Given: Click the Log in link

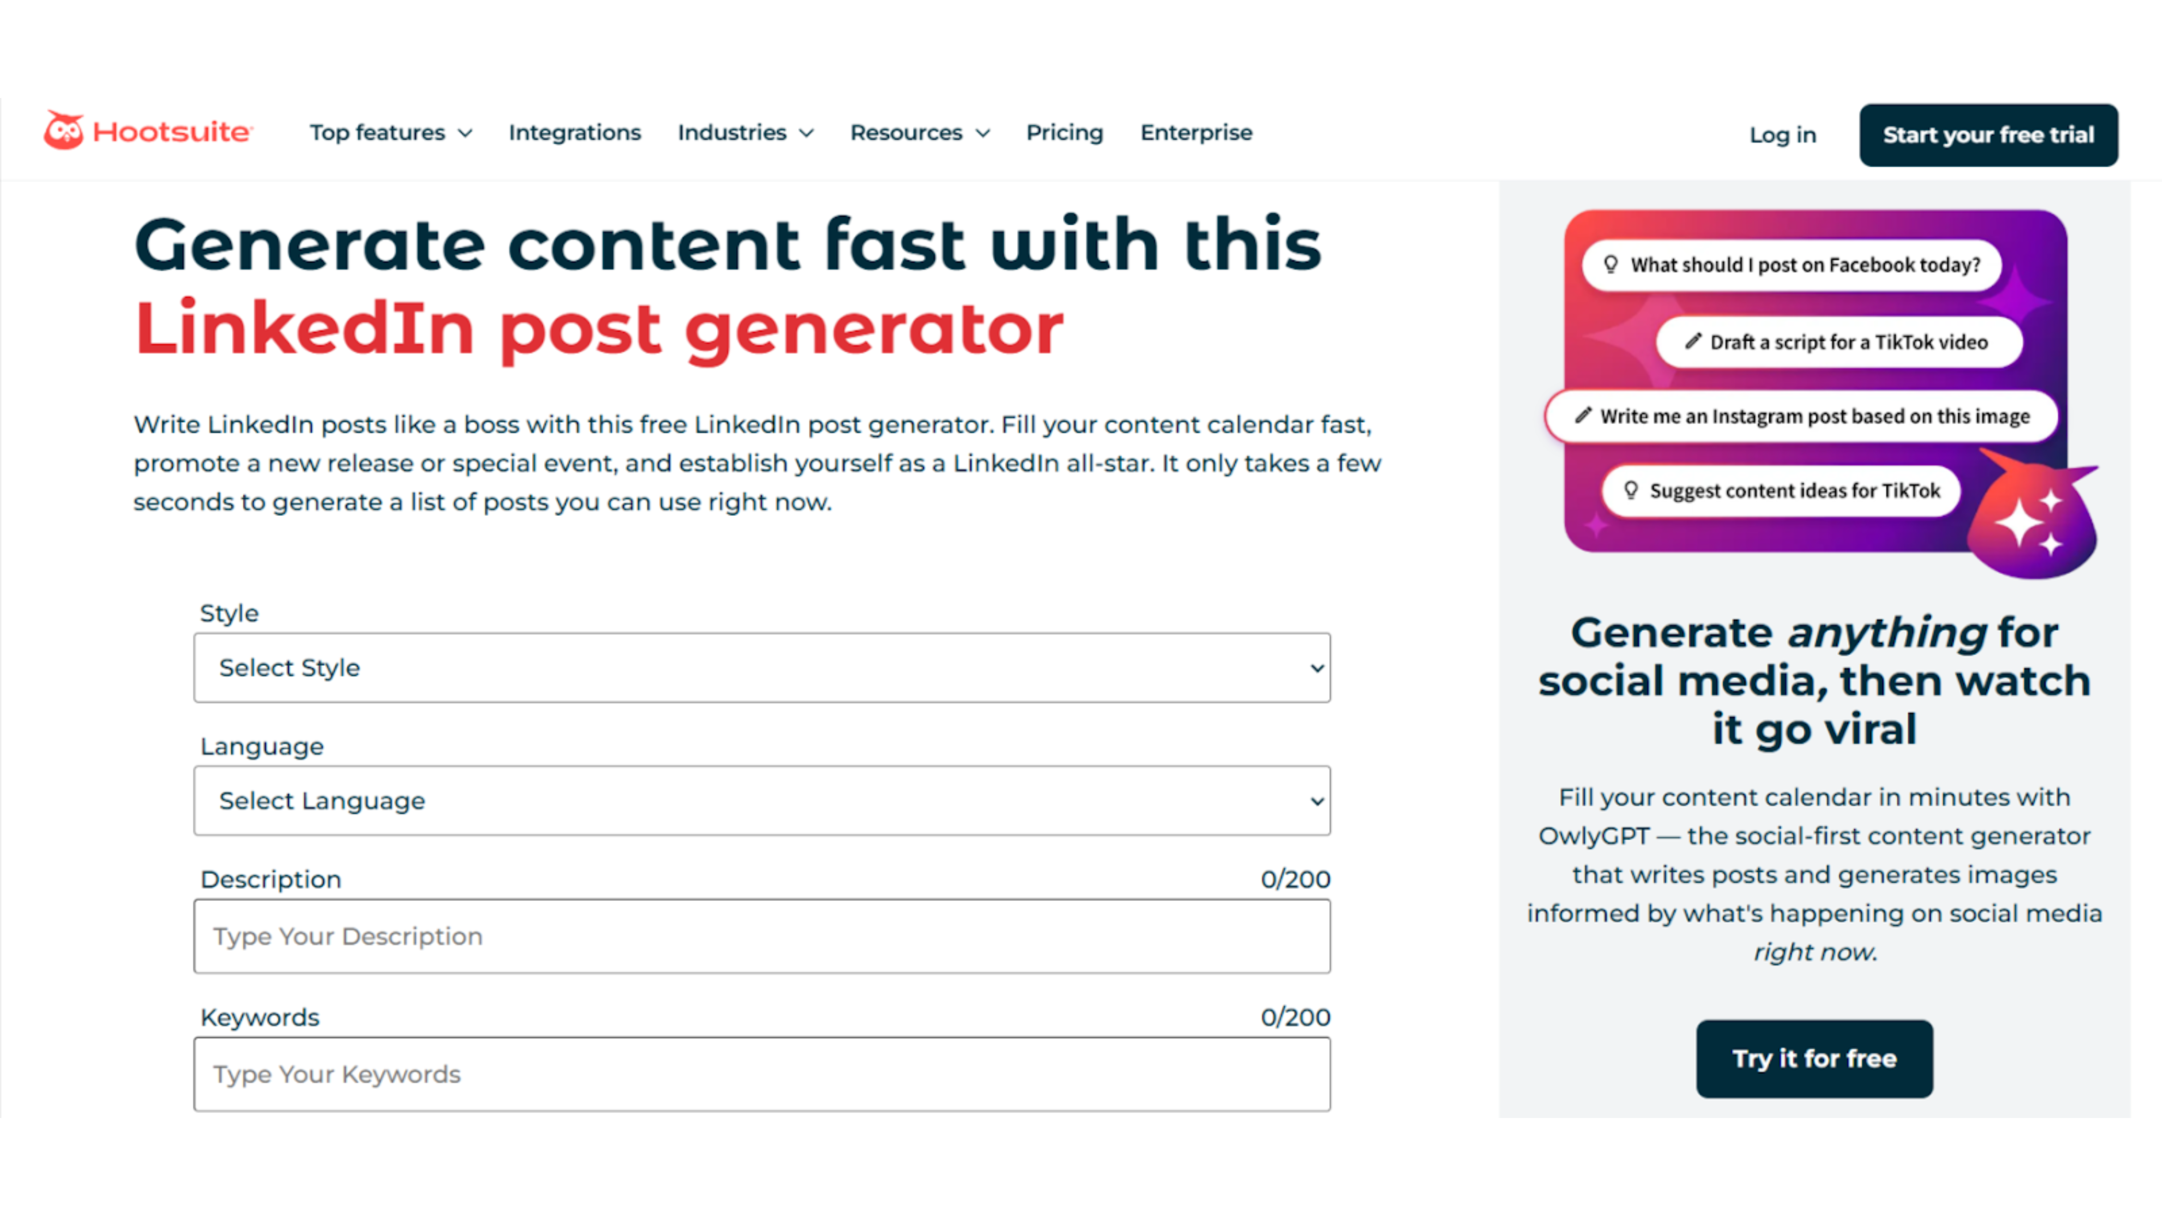Looking at the screenshot, I should [x=1782, y=134].
